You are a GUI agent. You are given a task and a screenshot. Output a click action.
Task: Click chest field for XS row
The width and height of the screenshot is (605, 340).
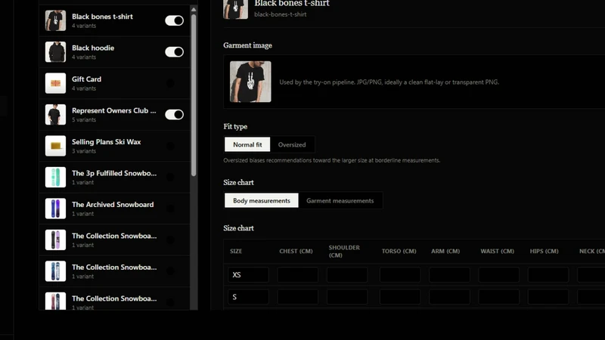297,275
